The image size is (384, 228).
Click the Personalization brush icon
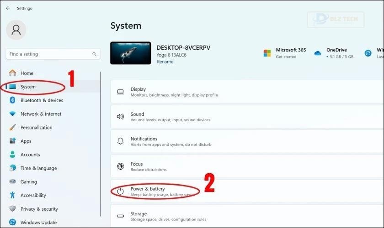pos(12,128)
